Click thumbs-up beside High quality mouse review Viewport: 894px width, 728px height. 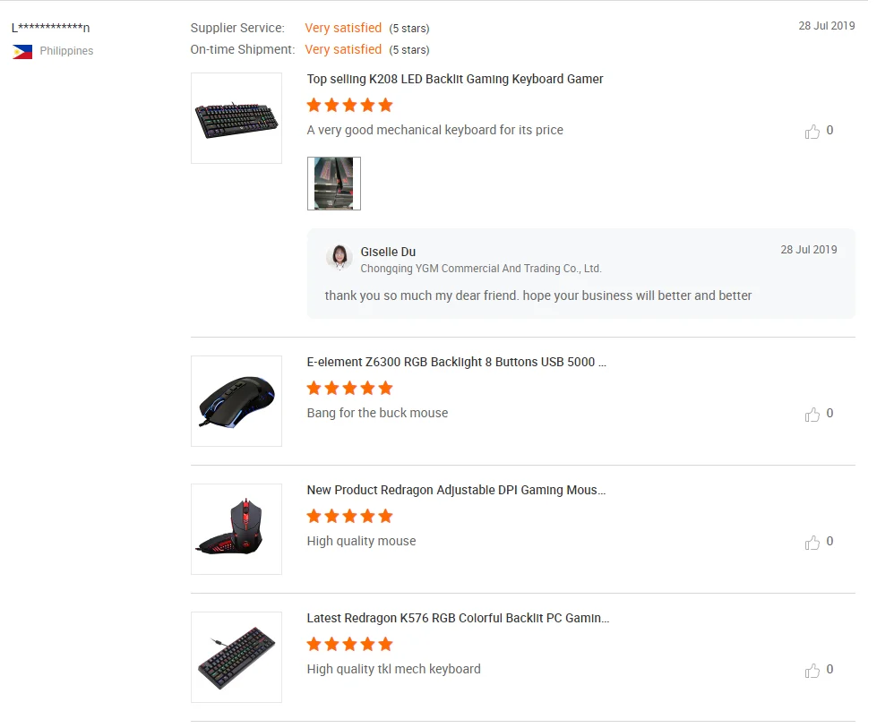[x=812, y=543]
